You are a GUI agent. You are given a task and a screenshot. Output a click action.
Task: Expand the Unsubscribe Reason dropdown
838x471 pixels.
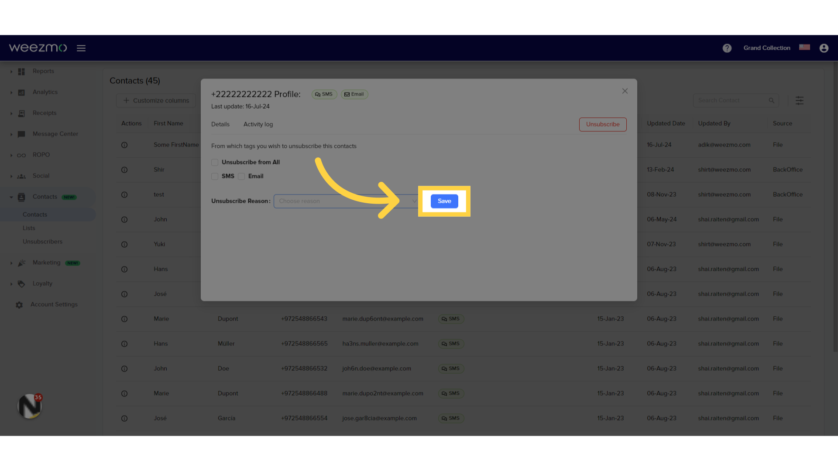pos(346,201)
